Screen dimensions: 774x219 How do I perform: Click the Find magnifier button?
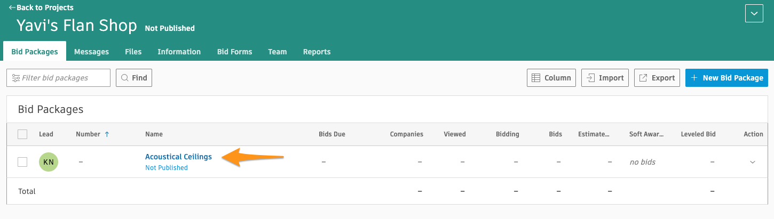[x=134, y=78]
